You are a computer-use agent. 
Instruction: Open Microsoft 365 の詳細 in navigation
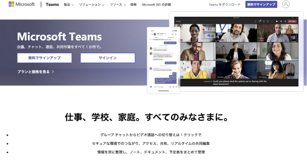point(156,4)
